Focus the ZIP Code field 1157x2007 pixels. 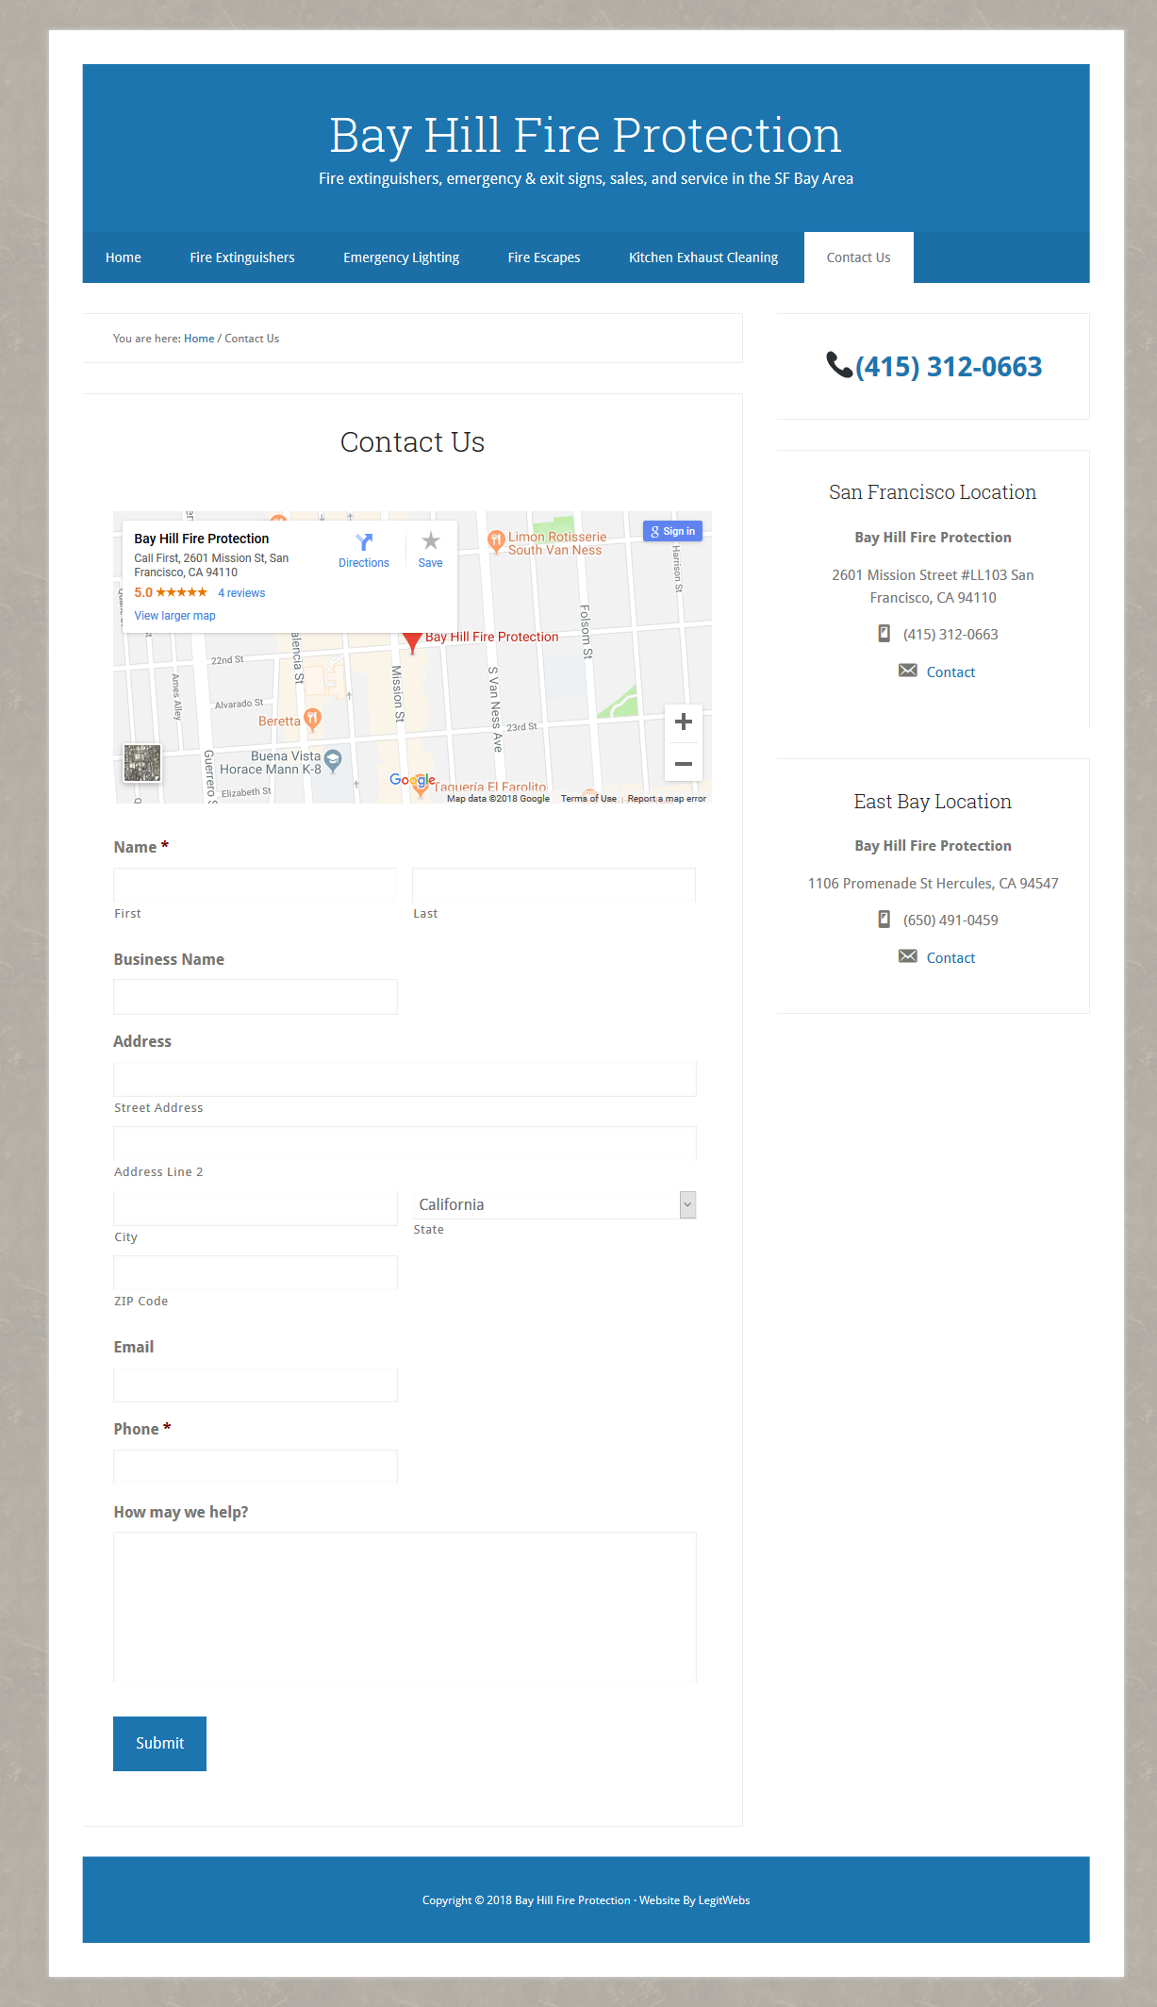(255, 1272)
